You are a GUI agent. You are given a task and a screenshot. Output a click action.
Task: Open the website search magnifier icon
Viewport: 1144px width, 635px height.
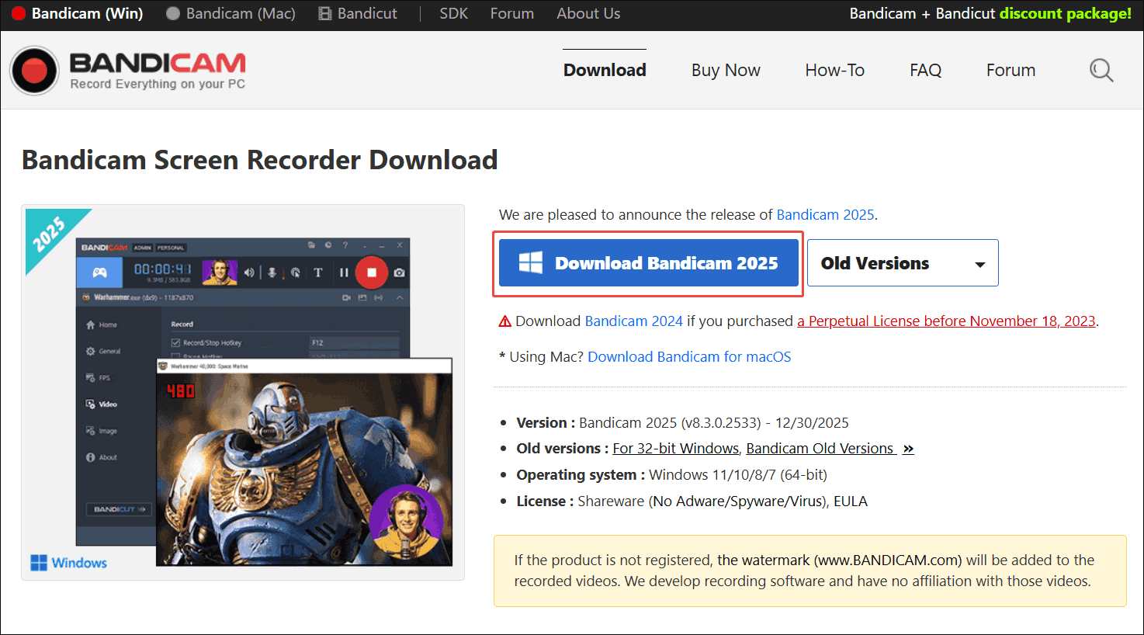click(1101, 70)
